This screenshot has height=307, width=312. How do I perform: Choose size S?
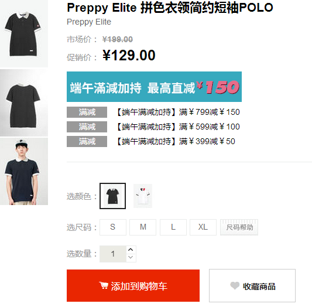pyautogui.click(x=113, y=227)
